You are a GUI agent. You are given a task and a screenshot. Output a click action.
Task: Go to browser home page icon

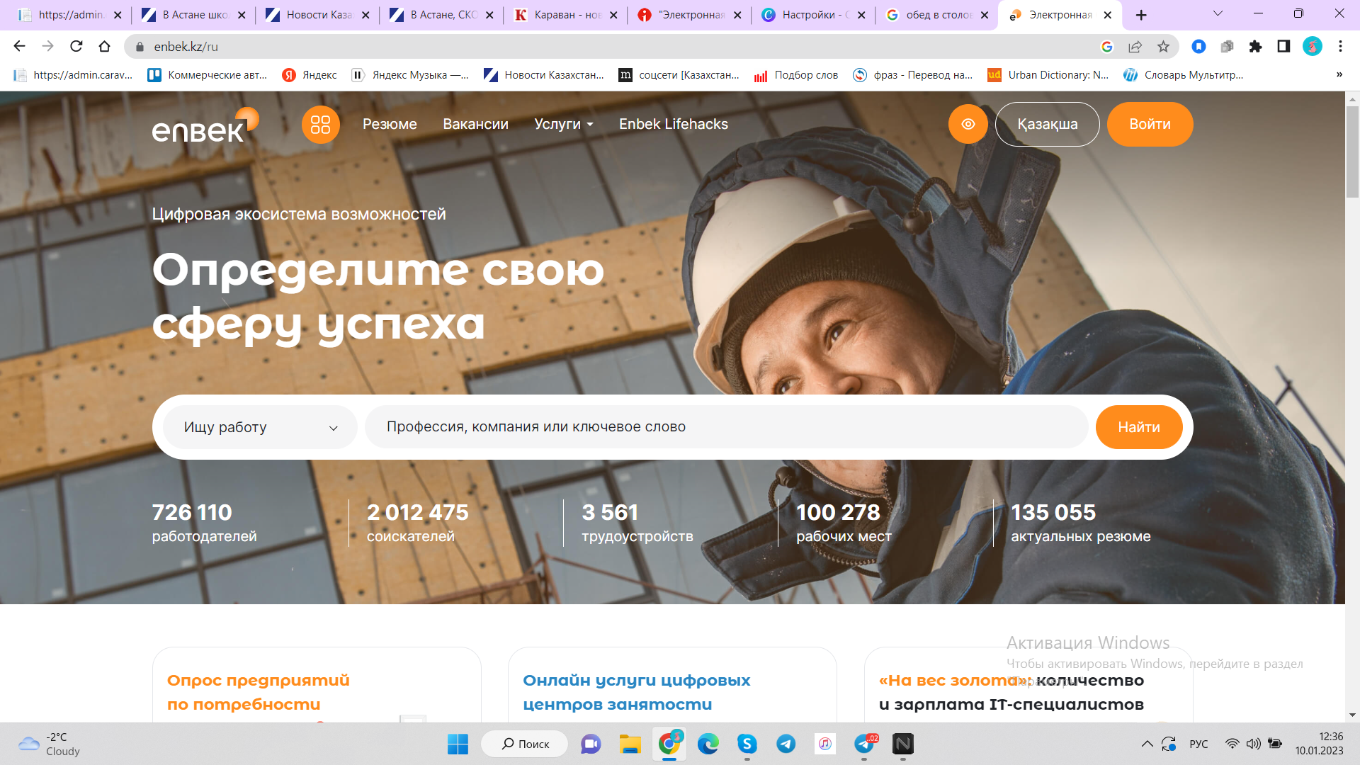click(x=105, y=47)
